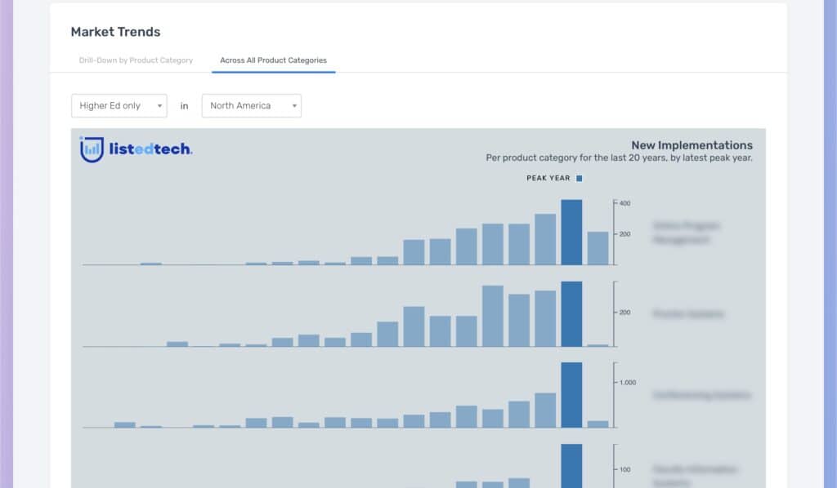Click the 400 axis label on first chart
Image resolution: width=837 pixels, height=488 pixels.
coord(624,203)
